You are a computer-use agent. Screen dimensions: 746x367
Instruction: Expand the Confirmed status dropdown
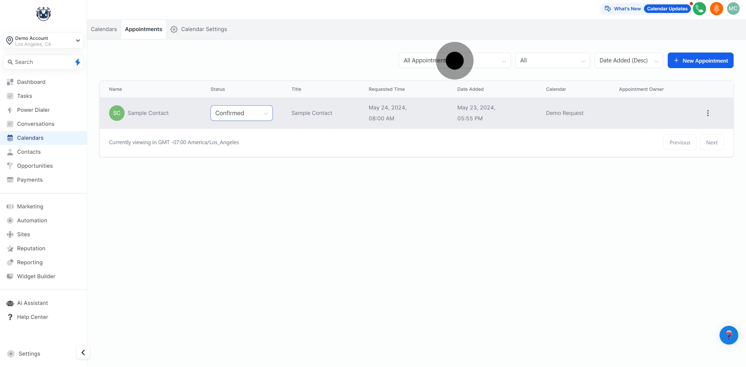[241, 113]
